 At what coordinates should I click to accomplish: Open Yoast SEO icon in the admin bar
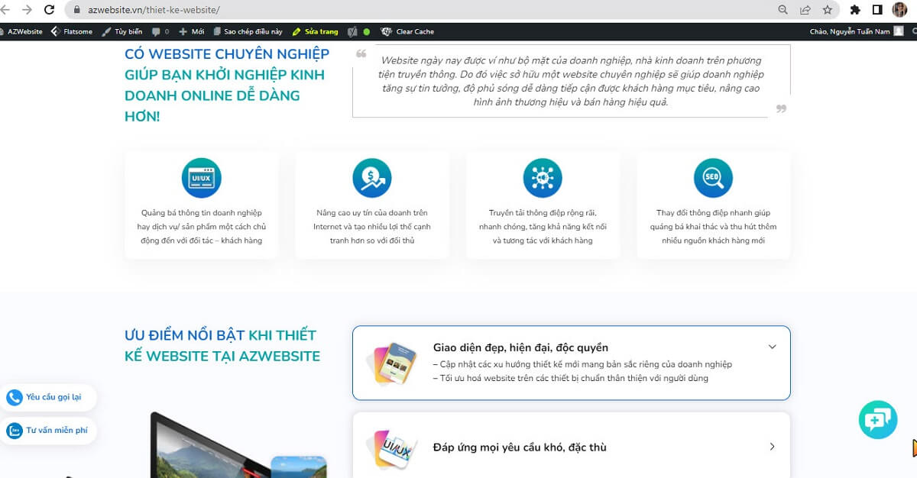point(352,31)
